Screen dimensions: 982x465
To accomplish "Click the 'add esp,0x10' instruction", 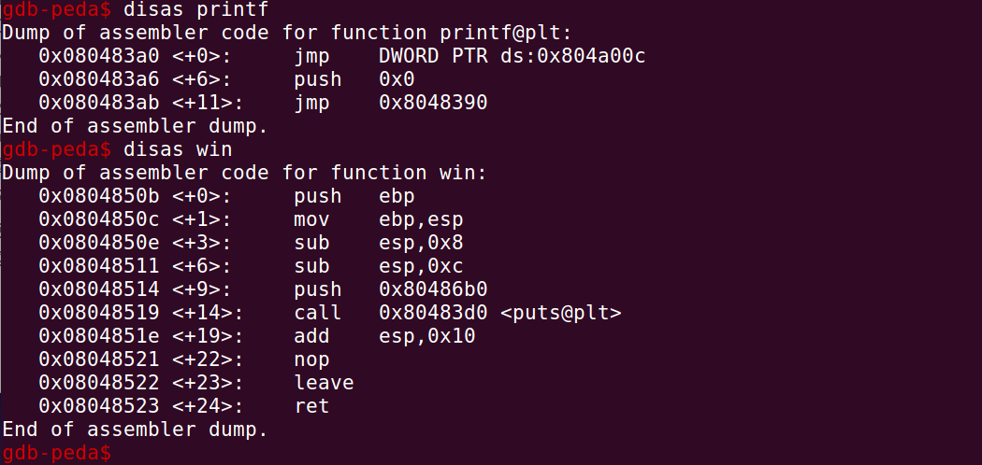I will pyautogui.click(x=384, y=336).
